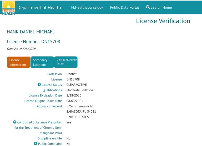Click the License Number DN15708 heading
This screenshot has width=202, height=146.
point(33,41)
